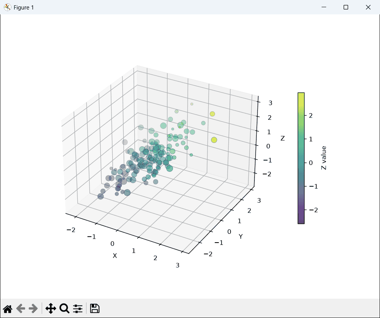The image size is (380, 318).
Task: Minimize the Figure 1 window
Action: (324, 7)
